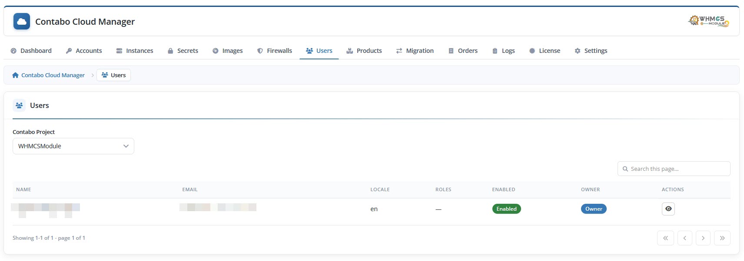
Task: Switch to the Accounts tab
Action: 84,51
